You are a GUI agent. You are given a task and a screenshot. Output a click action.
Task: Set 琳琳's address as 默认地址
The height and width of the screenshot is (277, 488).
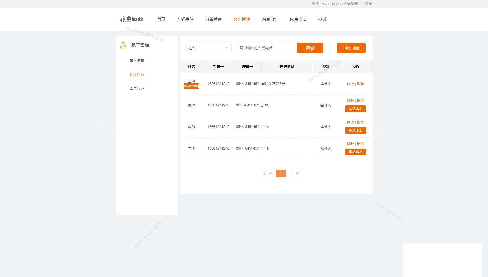pyautogui.click(x=355, y=109)
